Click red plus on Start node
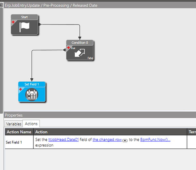The height and width of the screenshot is (170, 196). tap(13, 22)
